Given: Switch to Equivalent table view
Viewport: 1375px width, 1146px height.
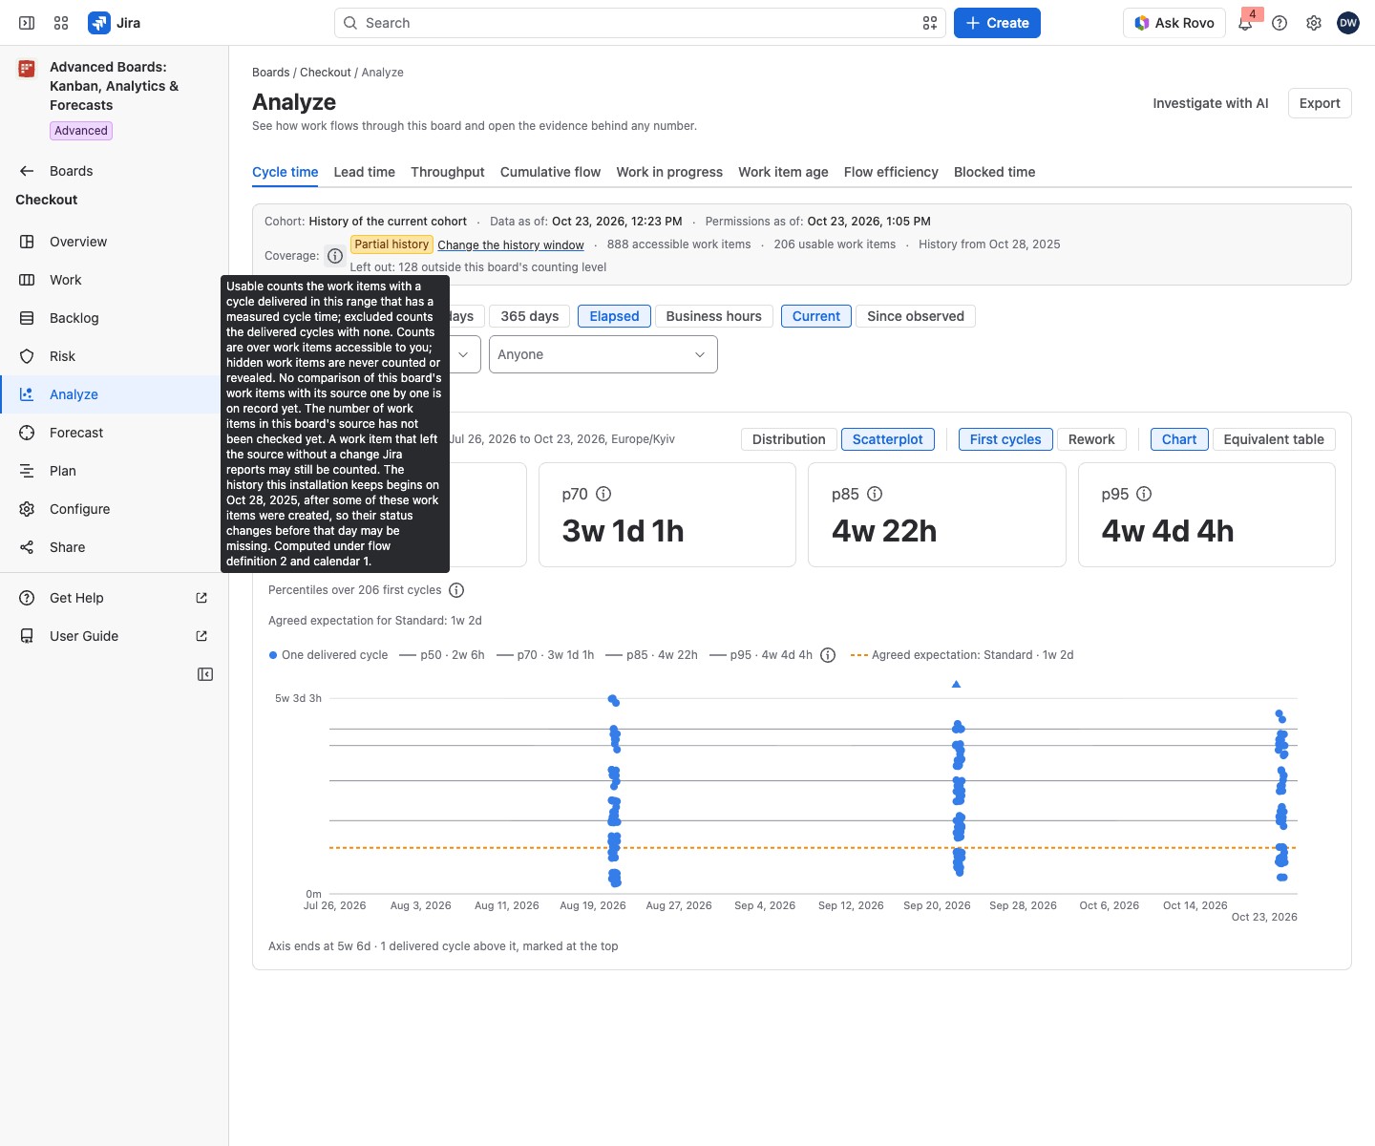Looking at the screenshot, I should [x=1274, y=439].
